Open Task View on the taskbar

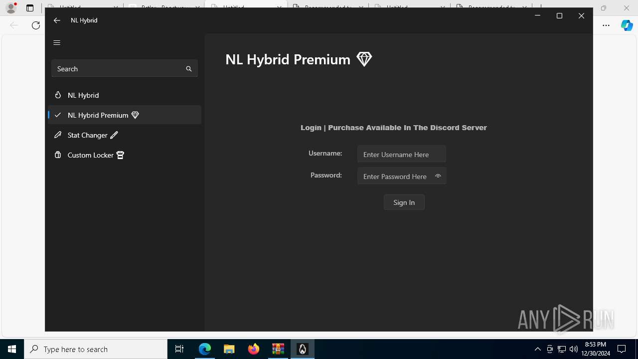(179, 349)
